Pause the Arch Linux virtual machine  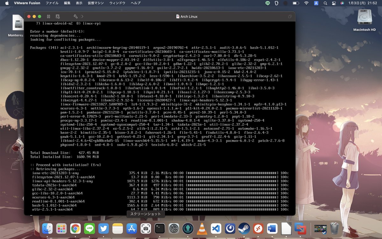(x=48, y=16)
